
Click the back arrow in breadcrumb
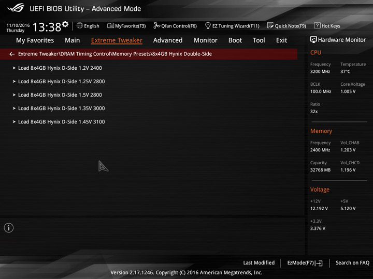pyautogui.click(x=12, y=54)
